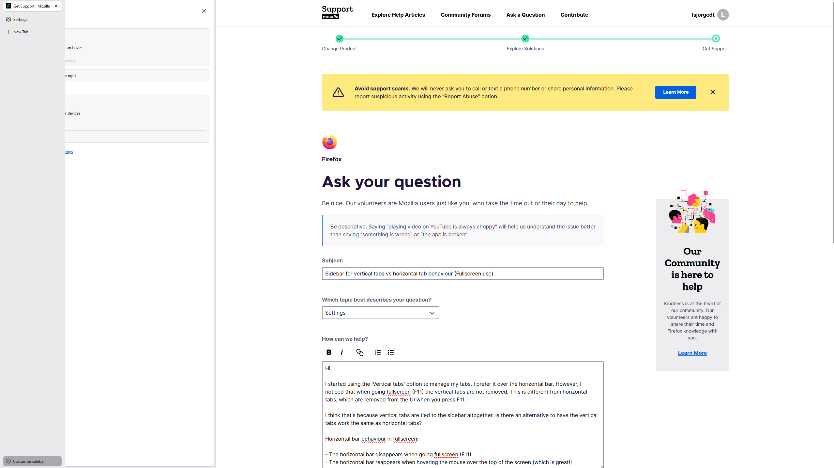Open the Mozilla Support home logo
Screen dimensions: 834x468
click(337, 12)
